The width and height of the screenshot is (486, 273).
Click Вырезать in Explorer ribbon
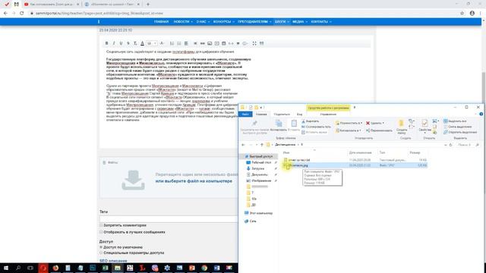[311, 121]
